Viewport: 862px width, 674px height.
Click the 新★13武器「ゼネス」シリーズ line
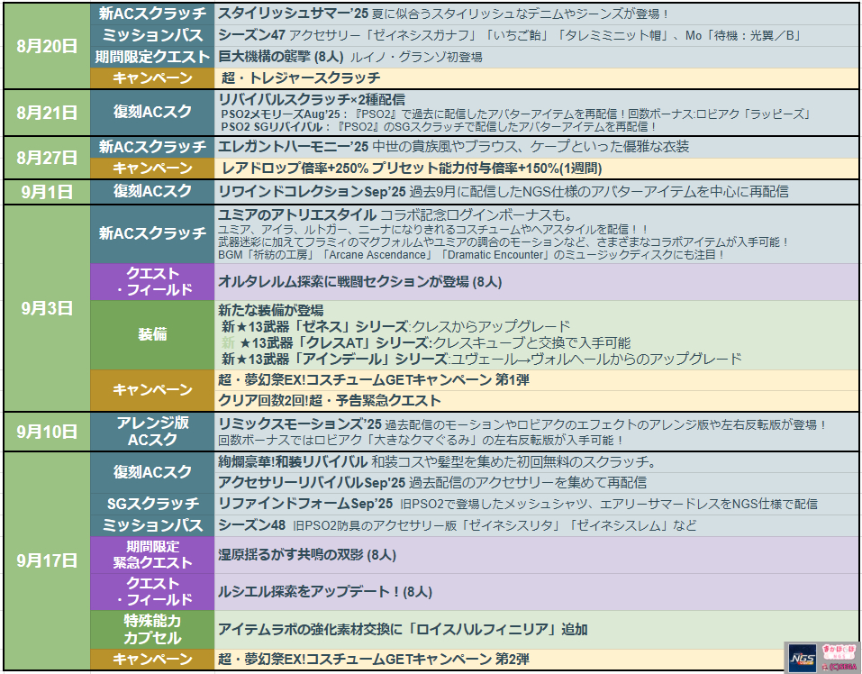395,326
